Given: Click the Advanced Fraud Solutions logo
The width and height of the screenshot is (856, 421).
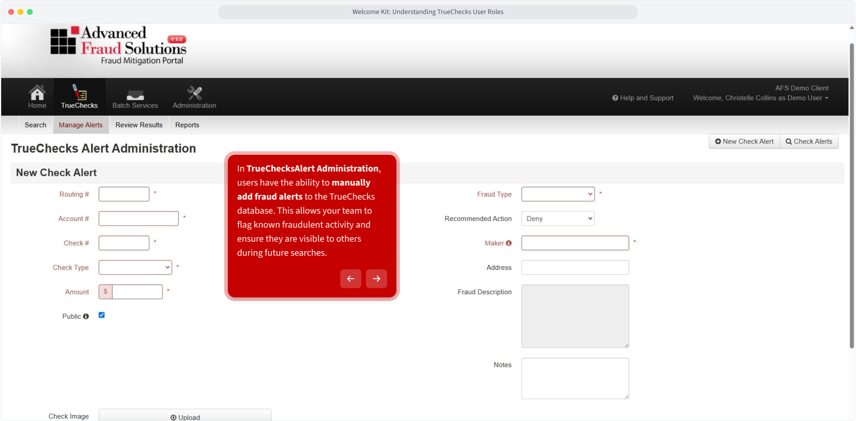Looking at the screenshot, I should click(119, 45).
